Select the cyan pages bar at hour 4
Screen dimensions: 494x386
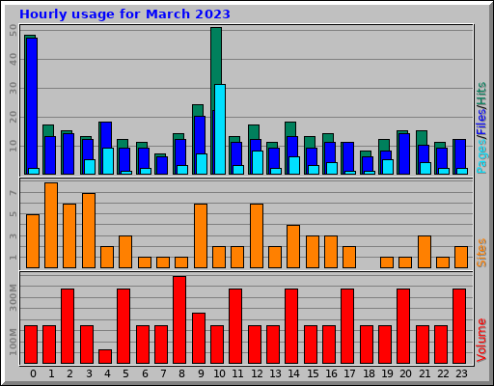click(x=108, y=161)
